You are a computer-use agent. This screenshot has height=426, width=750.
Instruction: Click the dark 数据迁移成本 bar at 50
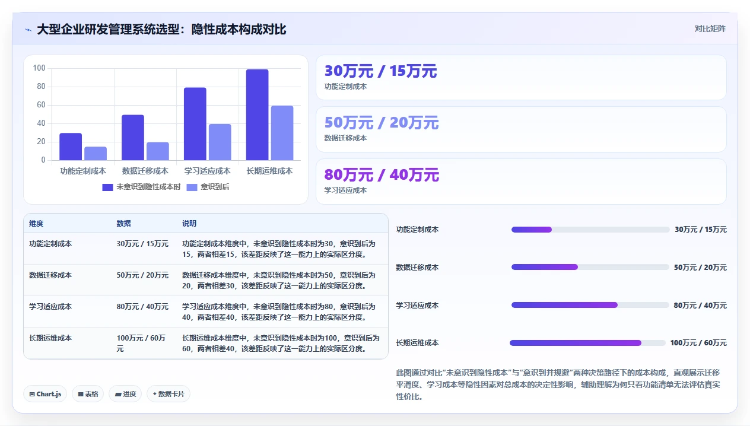click(133, 138)
